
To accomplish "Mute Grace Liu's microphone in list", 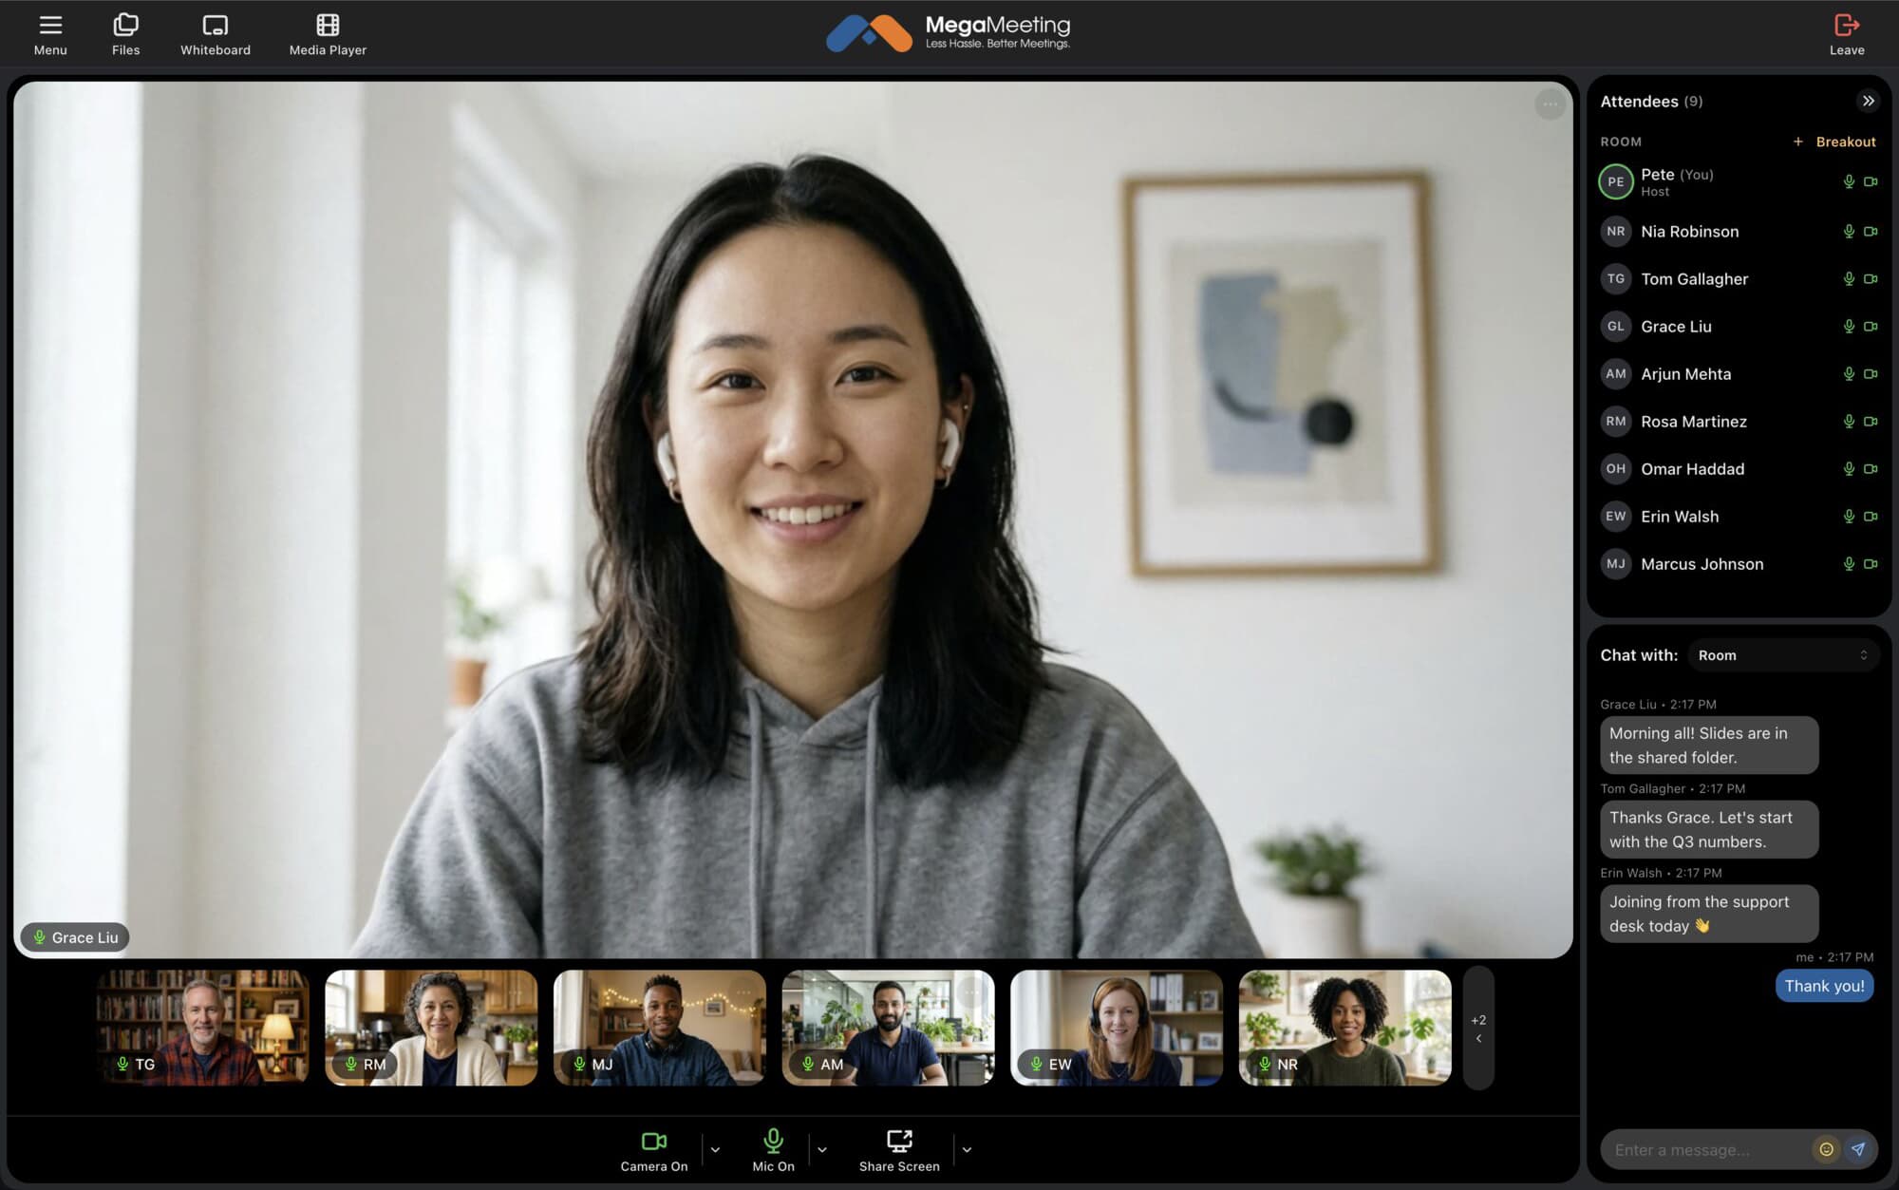I will (x=1849, y=326).
